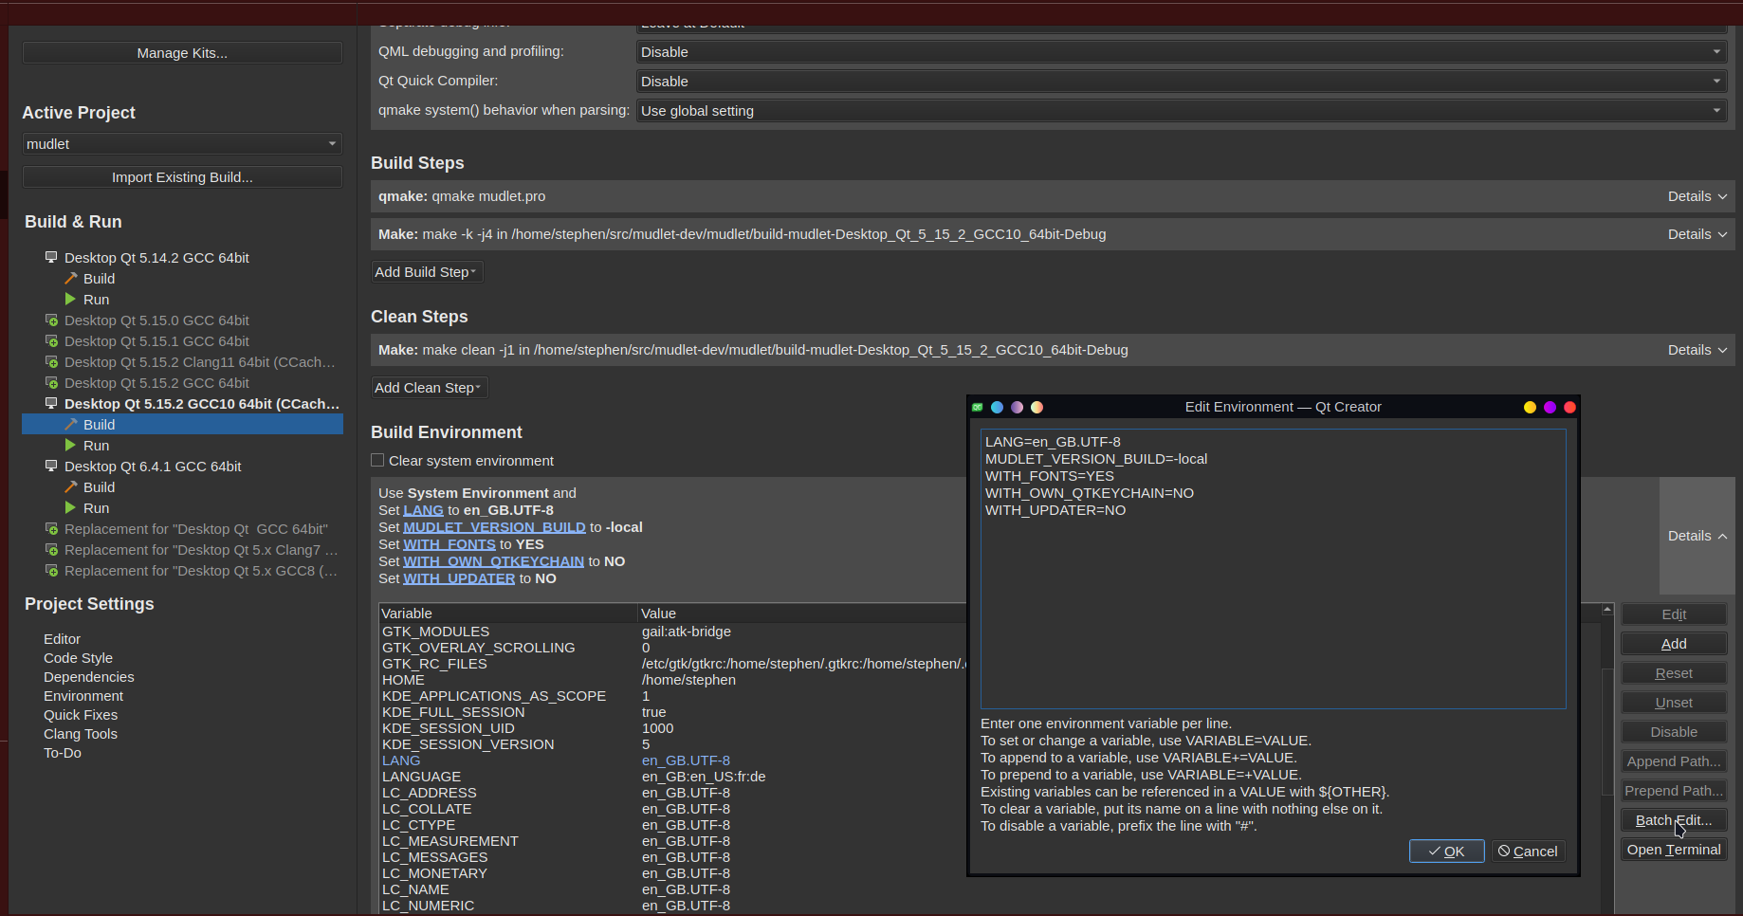This screenshot has width=1743, height=916.
Task: Click the Manage Kits button
Action: pos(181,52)
